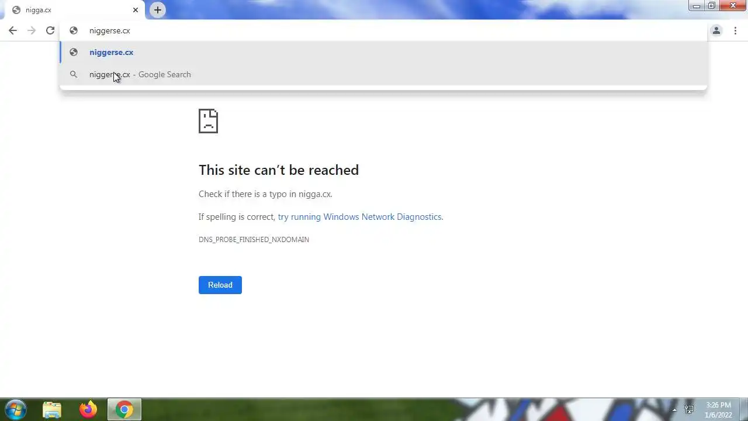Show hidden system tray icons

[x=674, y=409]
